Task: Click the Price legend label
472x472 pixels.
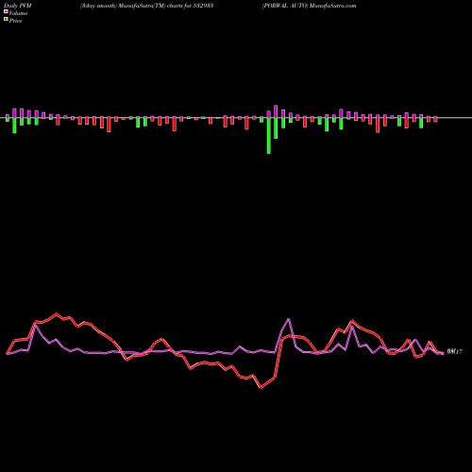Action: click(15, 21)
